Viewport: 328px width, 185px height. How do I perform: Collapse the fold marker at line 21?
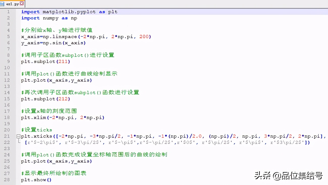coord(18,136)
